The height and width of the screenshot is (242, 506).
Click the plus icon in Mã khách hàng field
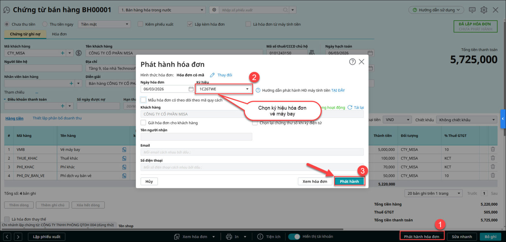[63, 53]
